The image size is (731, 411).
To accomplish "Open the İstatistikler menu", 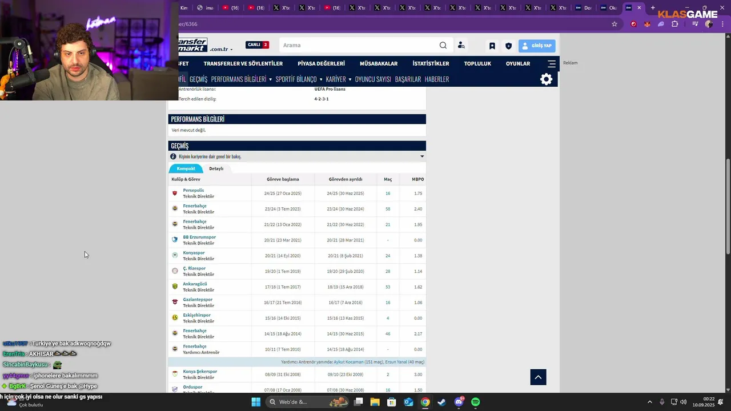I will (431, 64).
